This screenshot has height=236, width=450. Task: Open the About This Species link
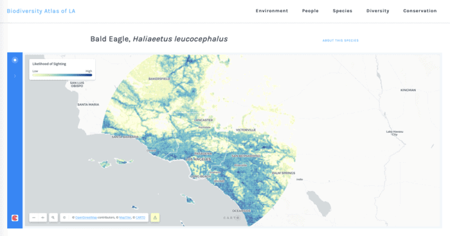(x=340, y=40)
